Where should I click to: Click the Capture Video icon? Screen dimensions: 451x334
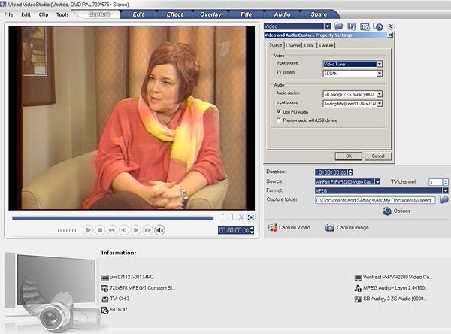(x=272, y=227)
